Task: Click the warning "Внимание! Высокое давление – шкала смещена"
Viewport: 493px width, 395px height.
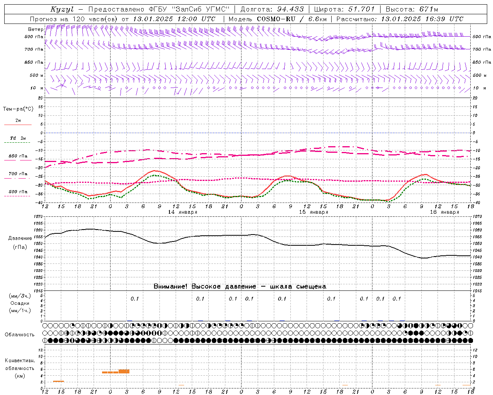Action: point(240,287)
